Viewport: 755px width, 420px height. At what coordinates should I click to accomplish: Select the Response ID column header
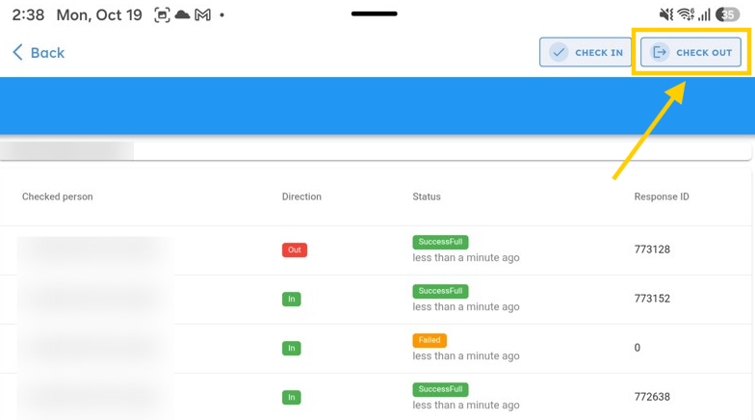[x=662, y=197]
